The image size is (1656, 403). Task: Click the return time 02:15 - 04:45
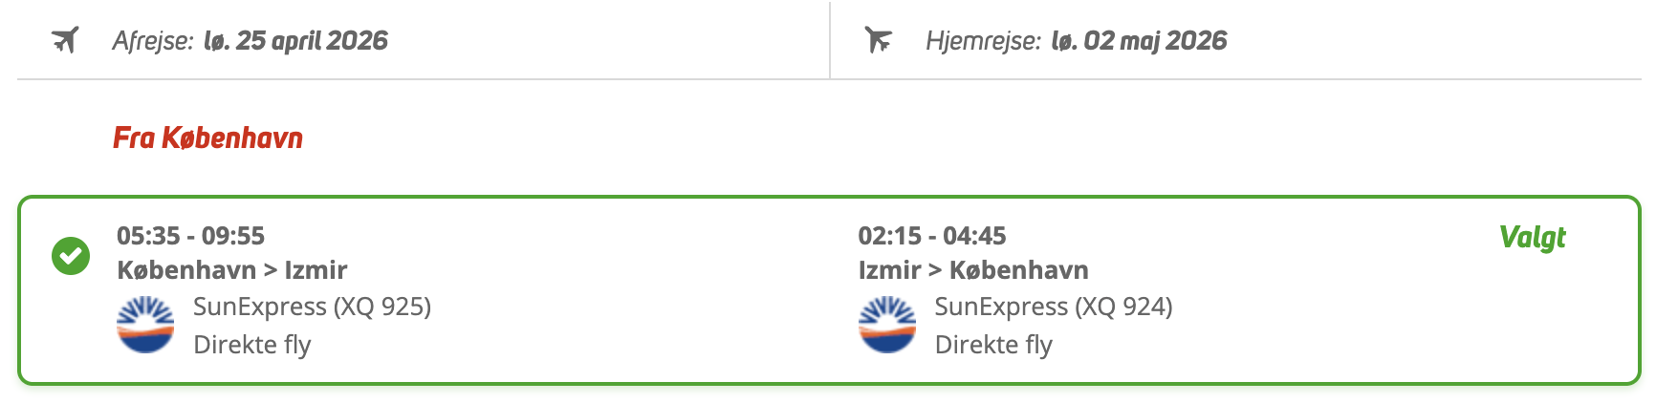point(932,235)
